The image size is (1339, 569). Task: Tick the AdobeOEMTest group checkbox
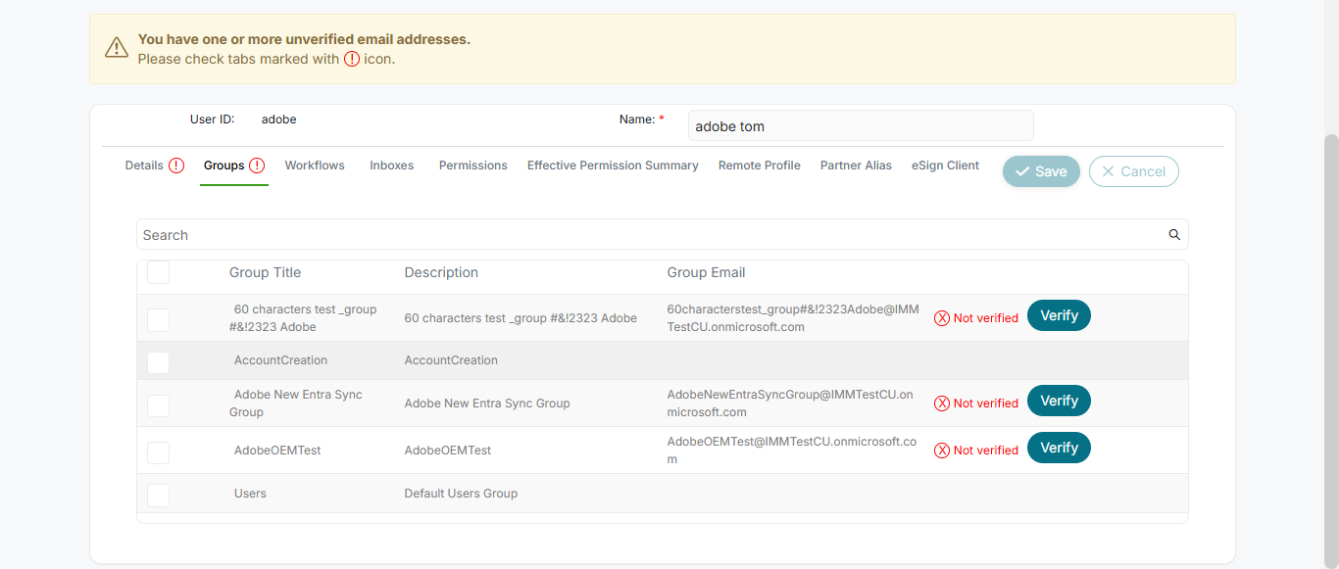[x=158, y=451]
